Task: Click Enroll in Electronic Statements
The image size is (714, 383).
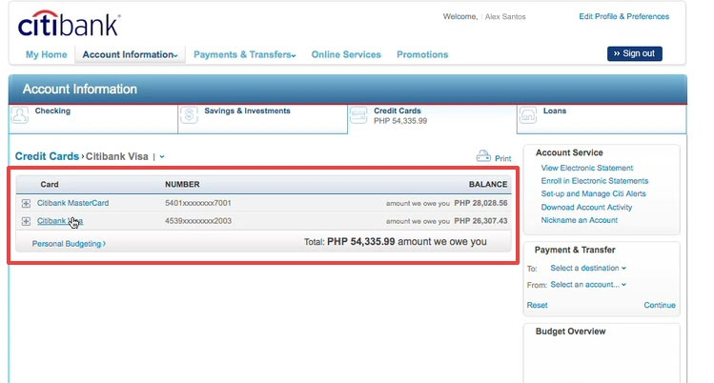Action: pyautogui.click(x=594, y=181)
